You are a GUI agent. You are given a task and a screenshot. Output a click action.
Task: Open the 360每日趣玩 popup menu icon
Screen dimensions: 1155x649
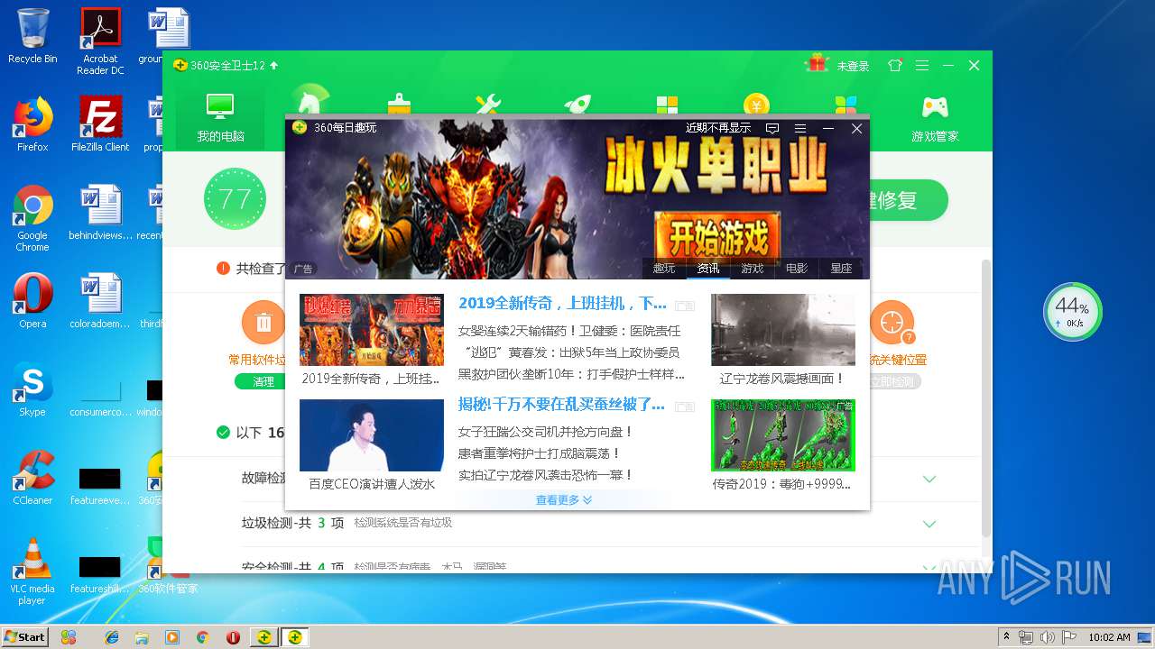tap(799, 129)
